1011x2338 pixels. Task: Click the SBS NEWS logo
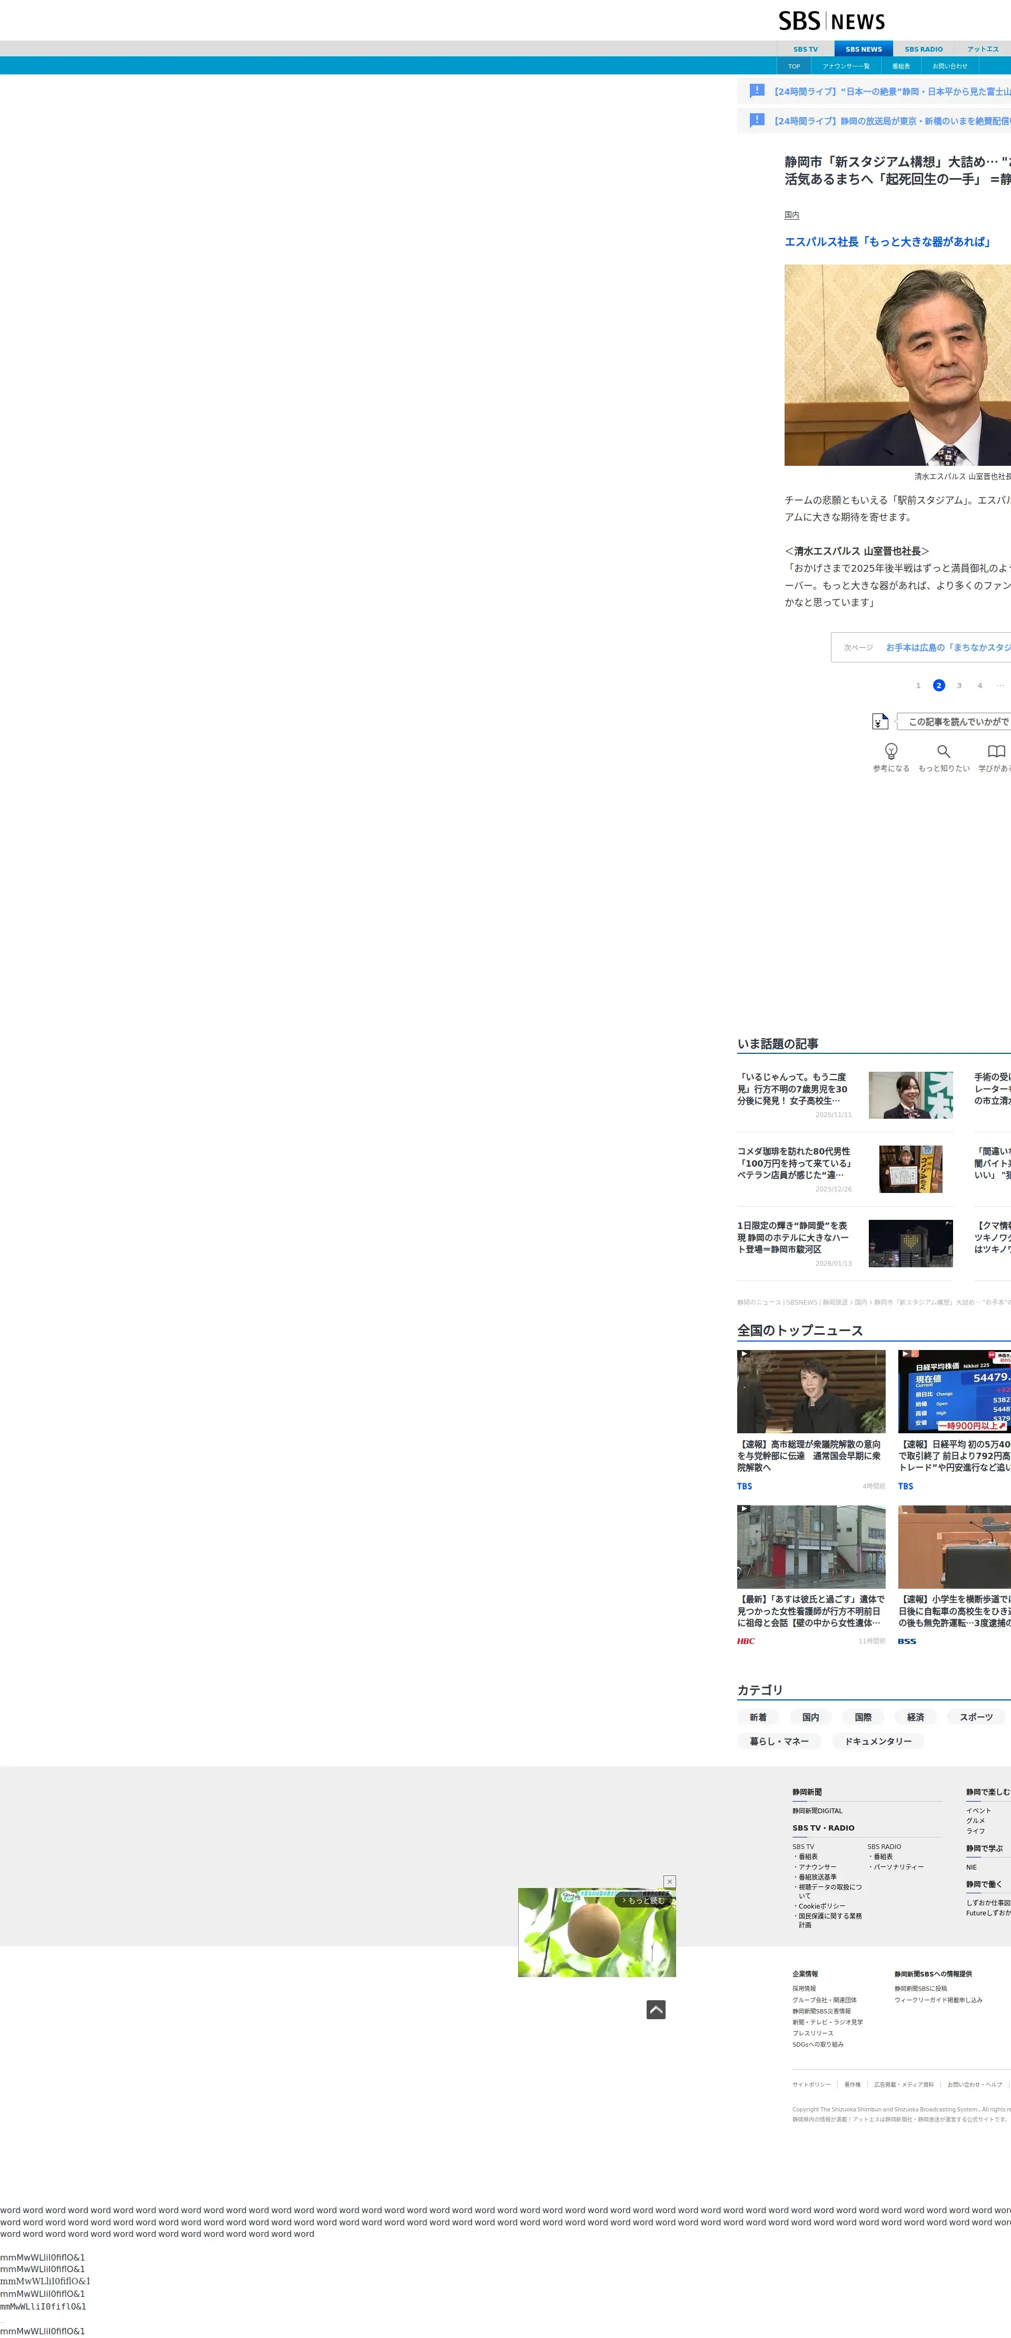831,21
